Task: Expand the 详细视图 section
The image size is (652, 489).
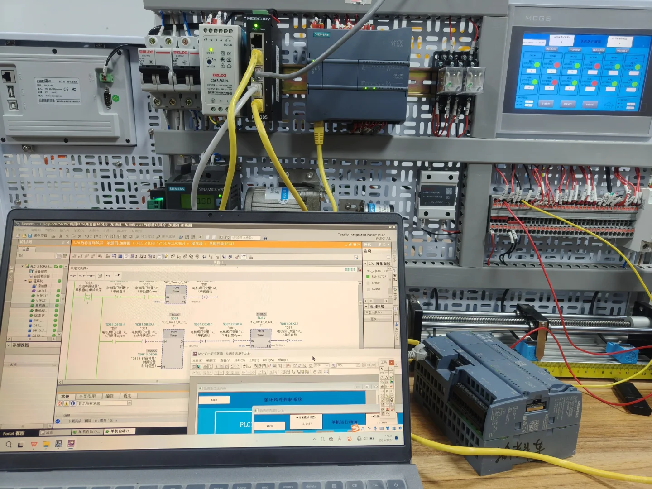Action: click(9, 345)
